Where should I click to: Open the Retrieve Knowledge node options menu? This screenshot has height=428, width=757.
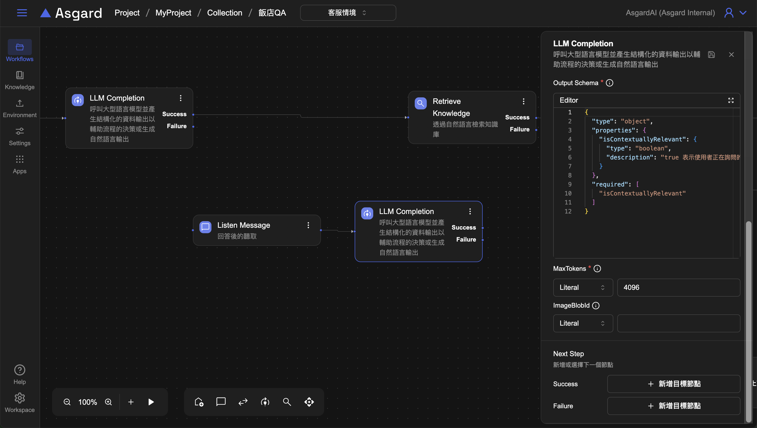523,101
